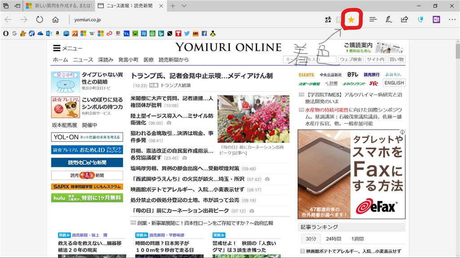Open OneDrive cloud favorite
The image size is (460, 258).
40,34
